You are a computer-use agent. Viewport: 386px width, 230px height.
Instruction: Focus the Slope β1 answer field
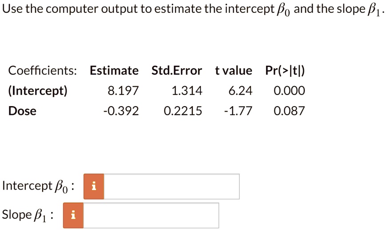click(x=151, y=215)
